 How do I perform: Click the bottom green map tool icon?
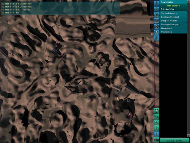156,140
